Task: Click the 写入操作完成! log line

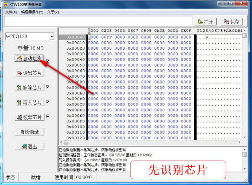Action: click(x=93, y=160)
